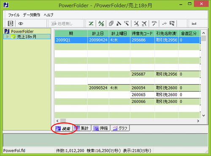The image size is (211, 156).
Task: Select cell 260054
Action: click(x=142, y=88)
